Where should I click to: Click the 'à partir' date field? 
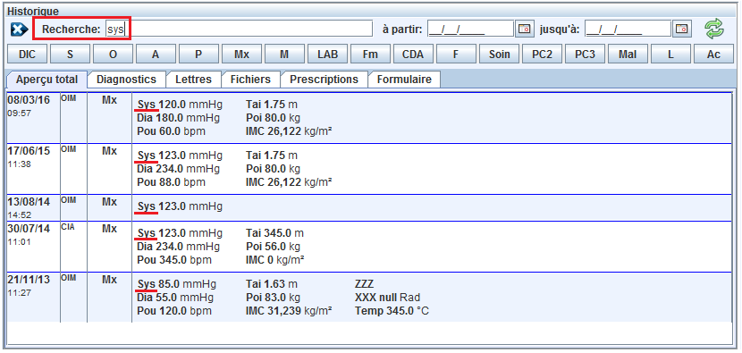[470, 29]
